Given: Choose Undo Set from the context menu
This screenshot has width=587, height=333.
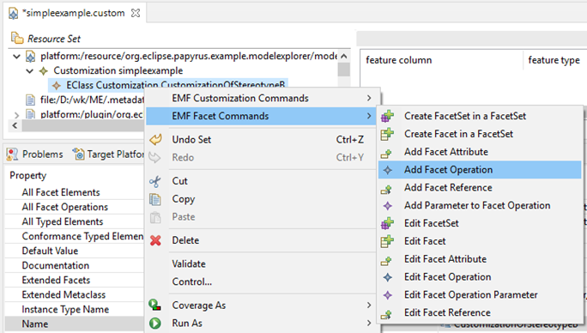Looking at the screenshot, I should click(261, 140).
